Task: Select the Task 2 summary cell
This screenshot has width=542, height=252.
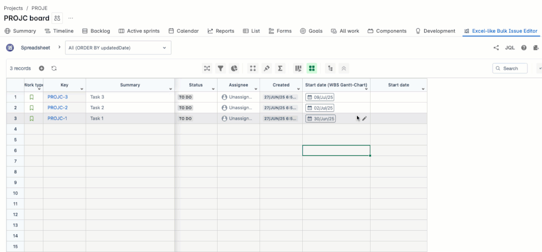Action: pyautogui.click(x=130, y=108)
